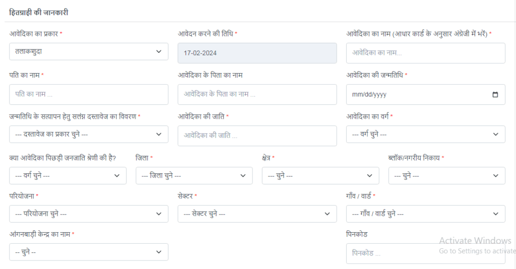516x269 pixels.
Task: Focus आवेदिका की जाति input field
Action: (257, 136)
